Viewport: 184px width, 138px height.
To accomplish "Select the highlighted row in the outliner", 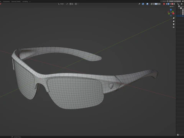I will [x=180, y=16].
